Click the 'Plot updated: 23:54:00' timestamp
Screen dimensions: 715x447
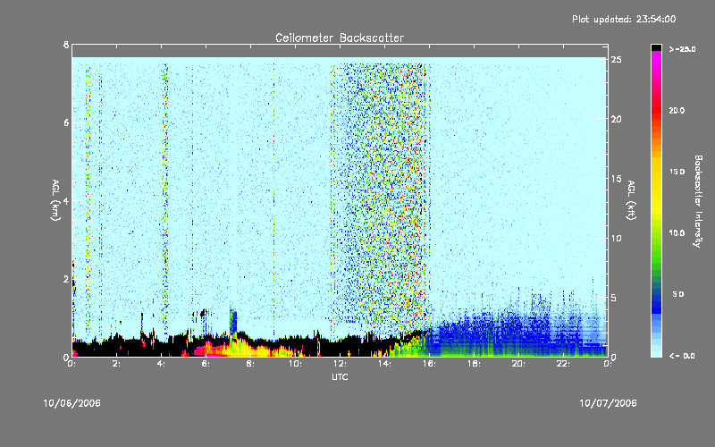[x=624, y=19]
